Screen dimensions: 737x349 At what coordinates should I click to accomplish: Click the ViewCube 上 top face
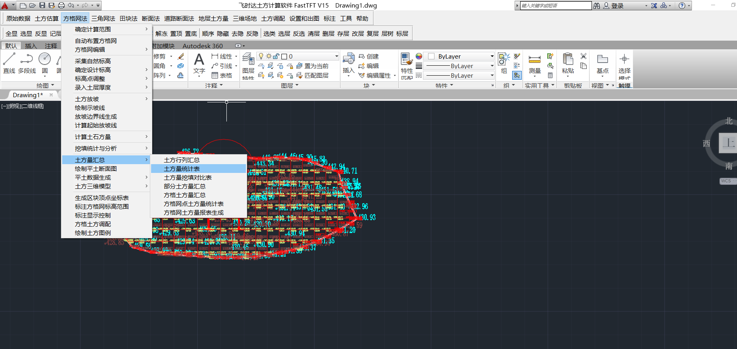(x=728, y=143)
